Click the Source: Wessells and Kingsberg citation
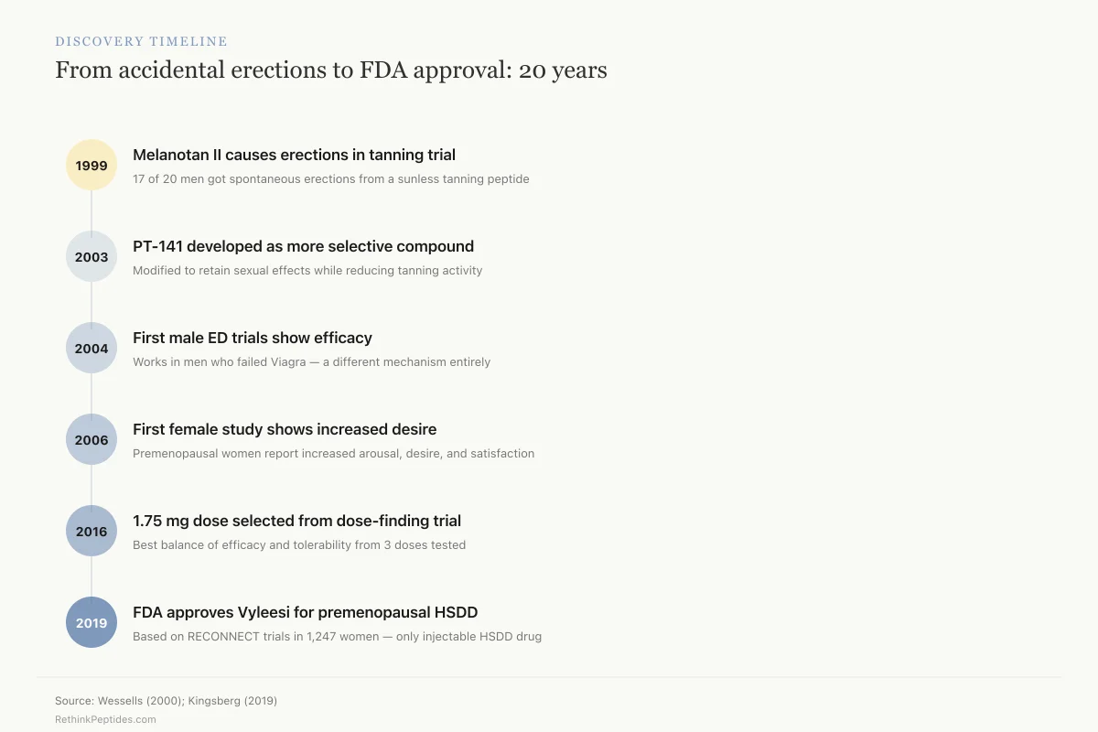Image resolution: width=1098 pixels, height=732 pixels. (x=166, y=701)
